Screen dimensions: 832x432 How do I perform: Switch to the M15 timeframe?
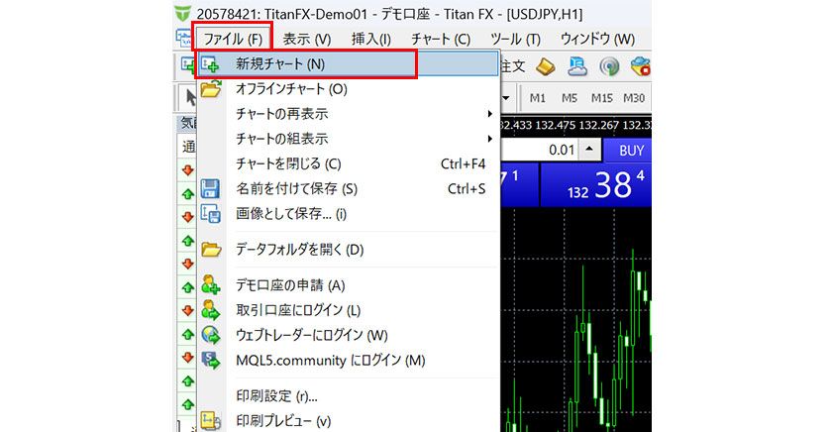[x=601, y=98]
